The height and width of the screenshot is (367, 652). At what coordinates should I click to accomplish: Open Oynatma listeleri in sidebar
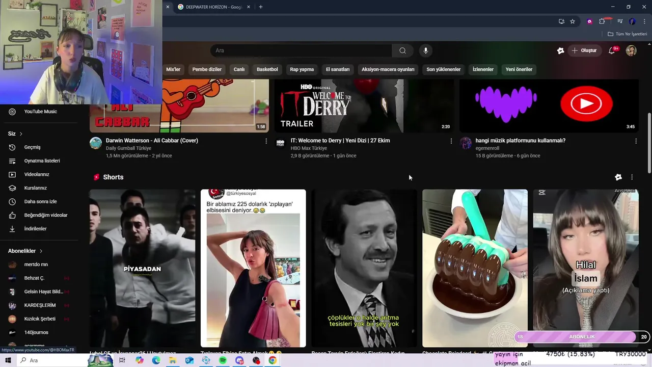click(41, 161)
